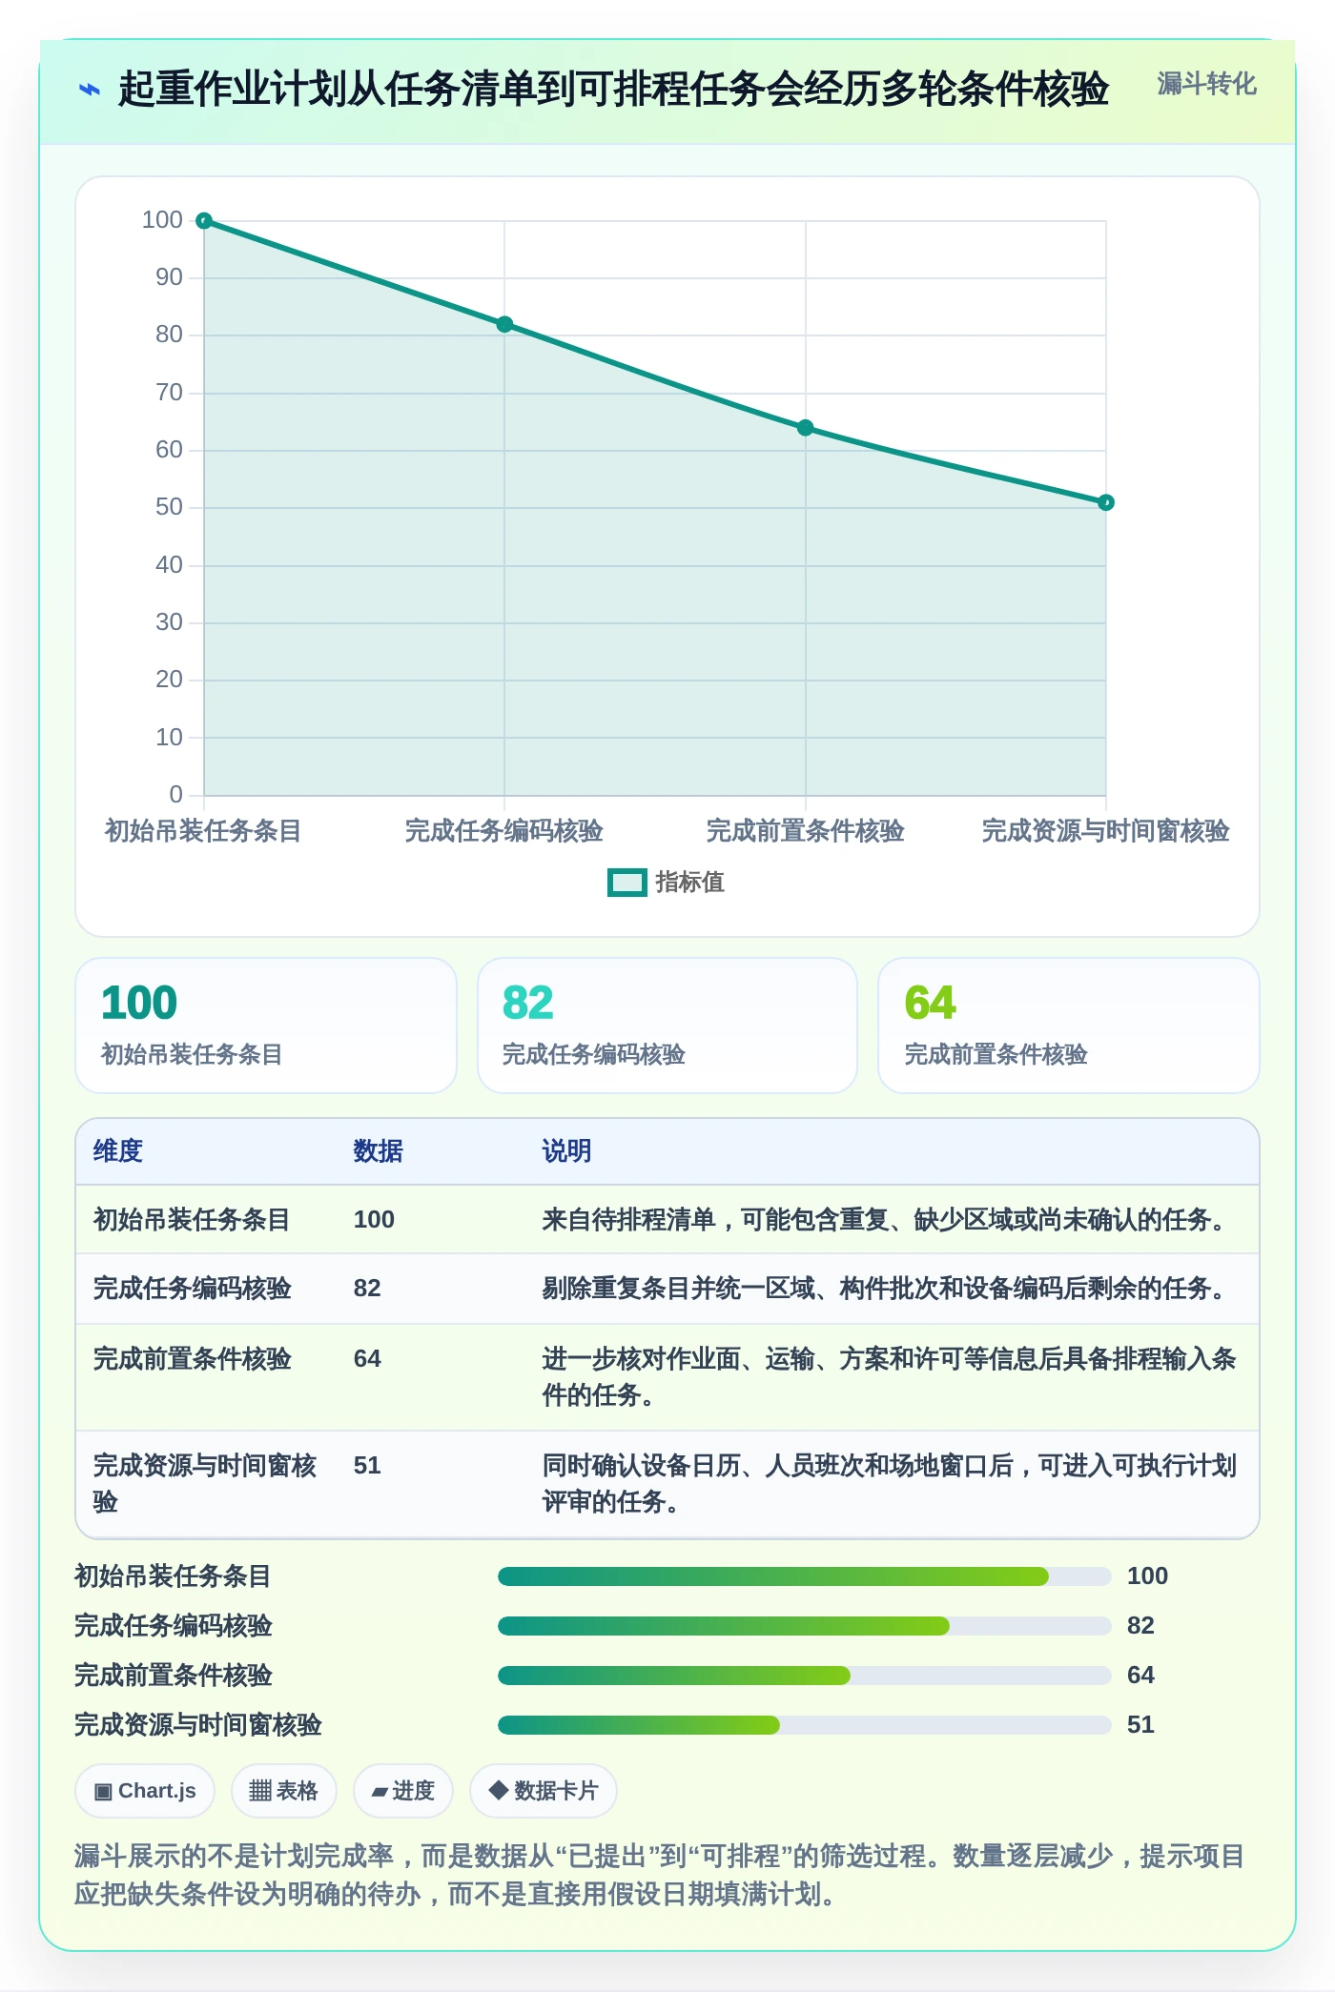
Task: Click description starting 剔除重复条目
Action: click(889, 1289)
